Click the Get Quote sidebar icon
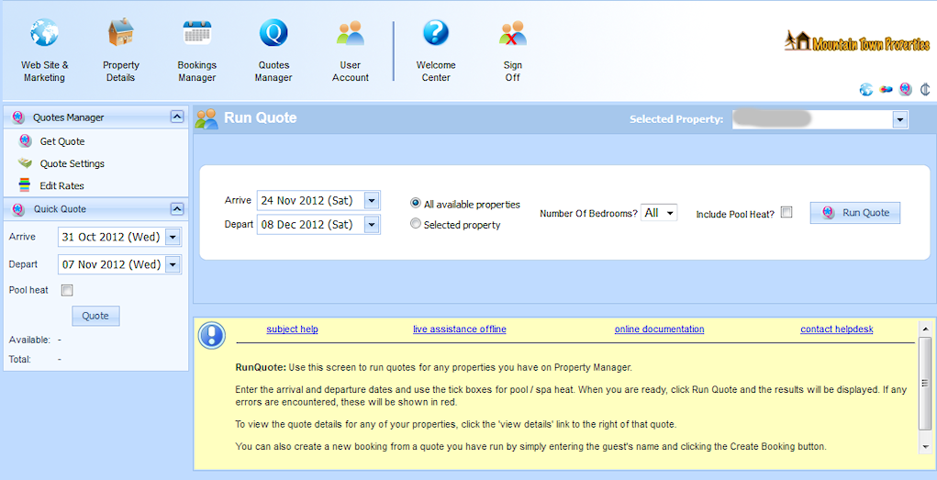The height and width of the screenshot is (480, 937). 25,141
